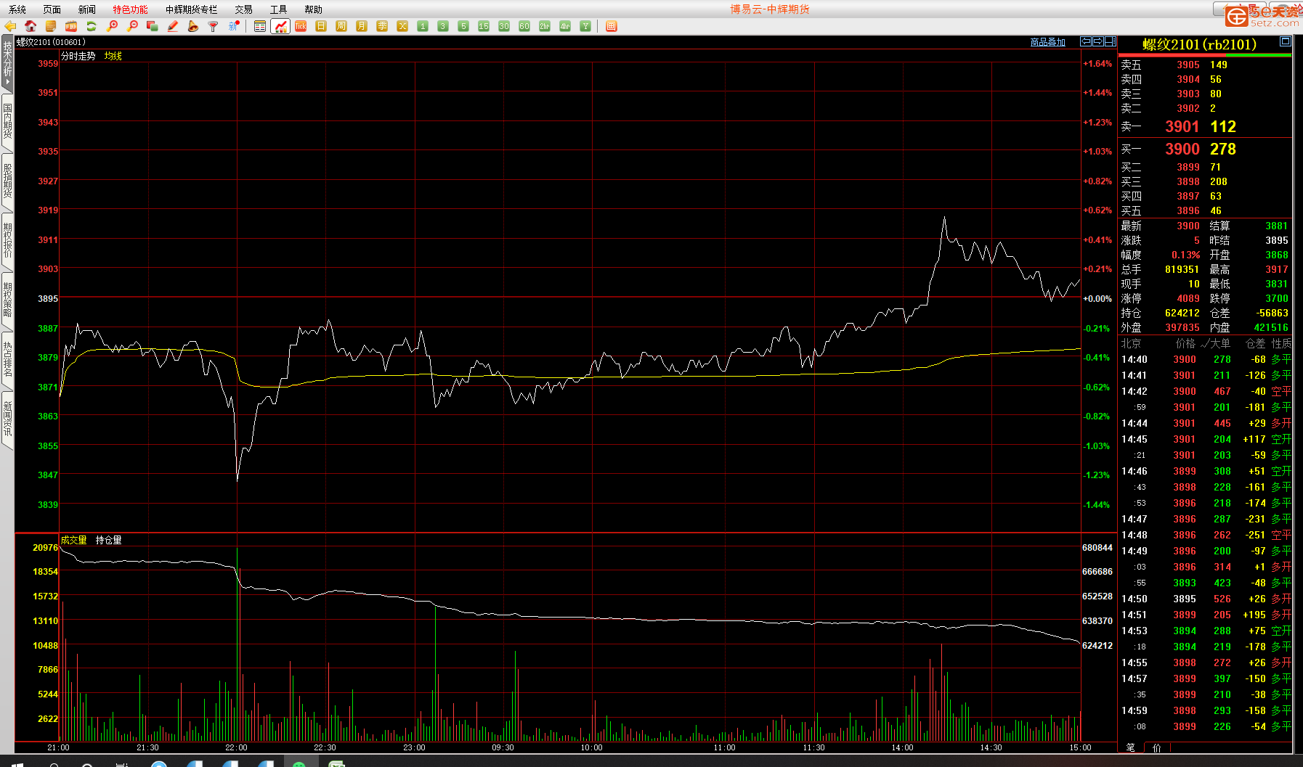This screenshot has height=767, width=1303.
Task: Open the 新闻 menu
Action: [x=87, y=9]
